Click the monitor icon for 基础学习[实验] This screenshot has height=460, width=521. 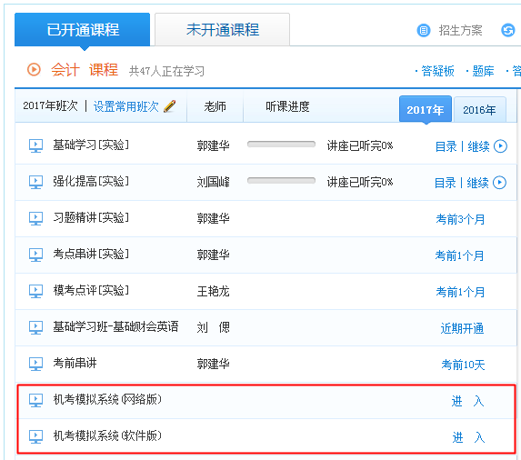coord(35,145)
